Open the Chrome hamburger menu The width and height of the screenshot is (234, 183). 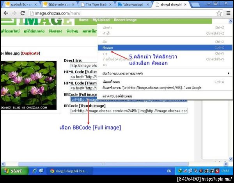(x=228, y=13)
